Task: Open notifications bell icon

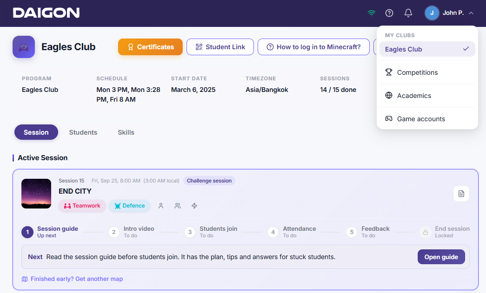Action: (408, 13)
